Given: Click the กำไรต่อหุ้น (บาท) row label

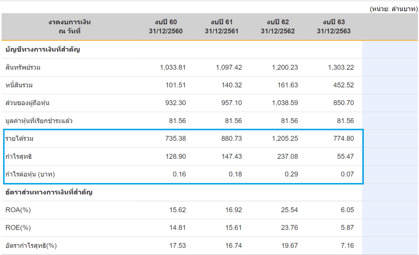Looking at the screenshot, I should 30,174.
